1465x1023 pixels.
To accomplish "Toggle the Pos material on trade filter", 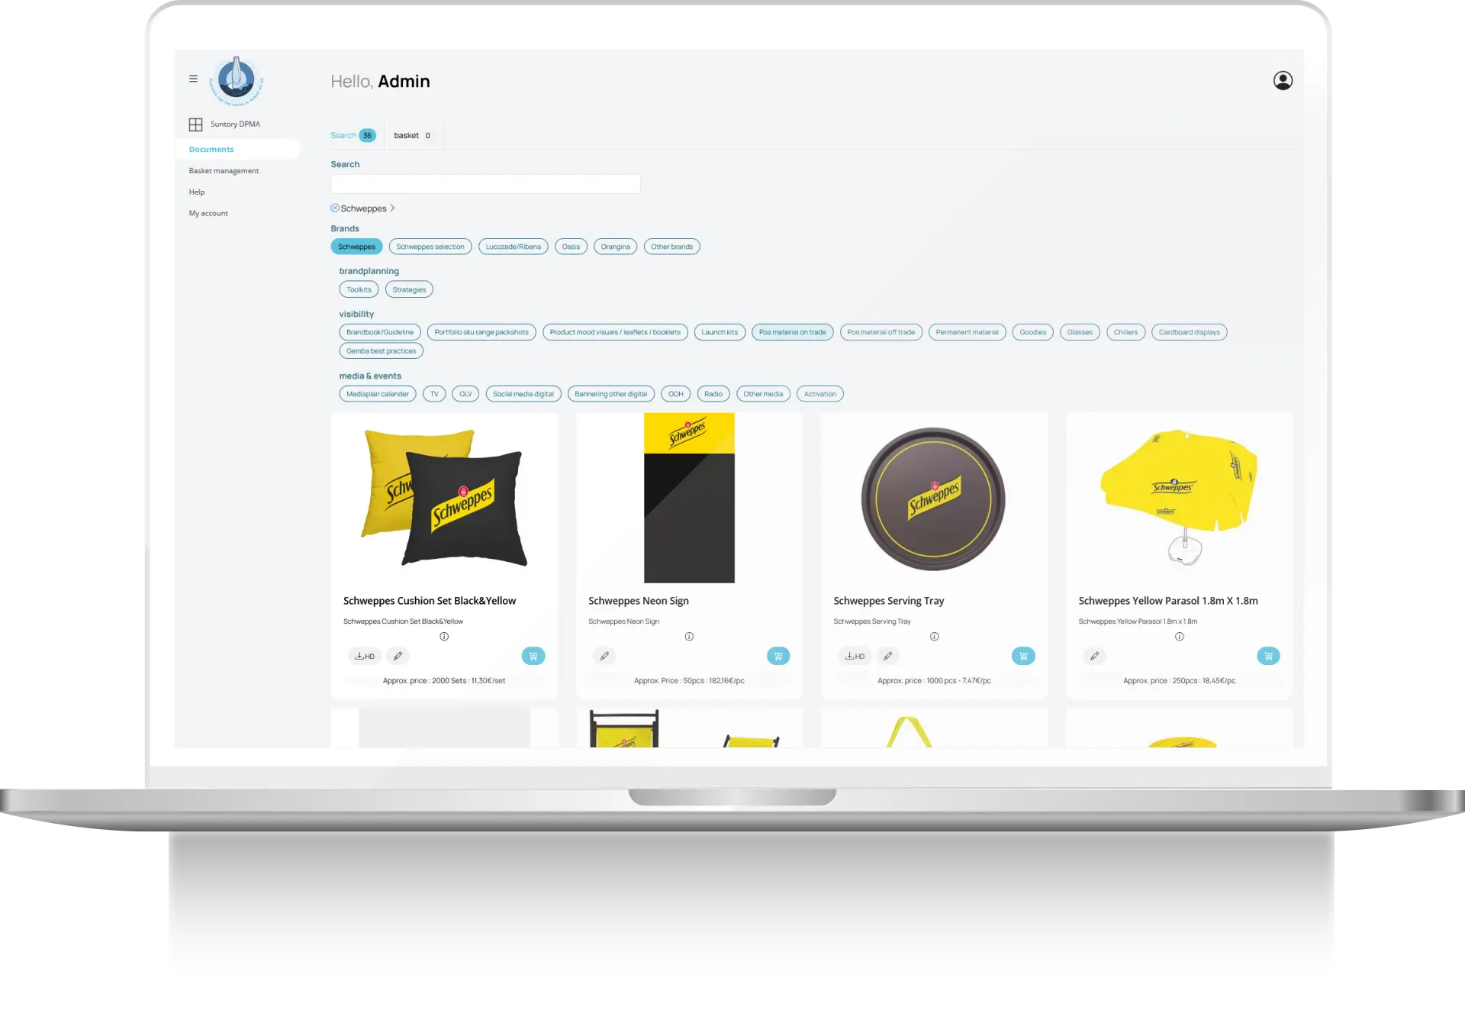I will click(792, 332).
